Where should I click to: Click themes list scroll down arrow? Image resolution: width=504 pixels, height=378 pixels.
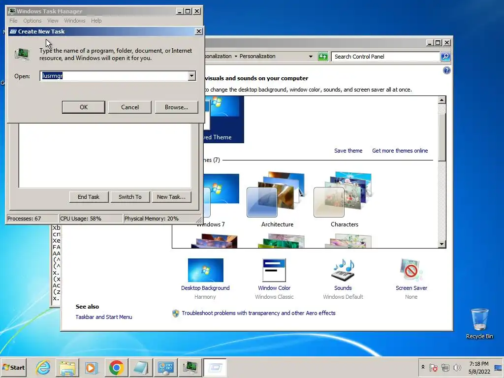pos(441,244)
